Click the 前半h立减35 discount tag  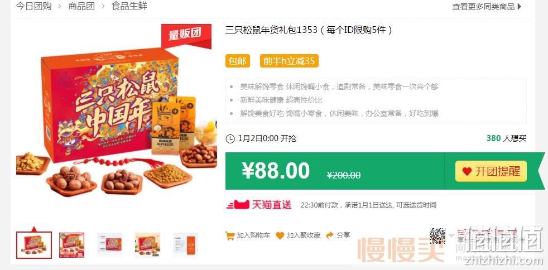pos(289,61)
